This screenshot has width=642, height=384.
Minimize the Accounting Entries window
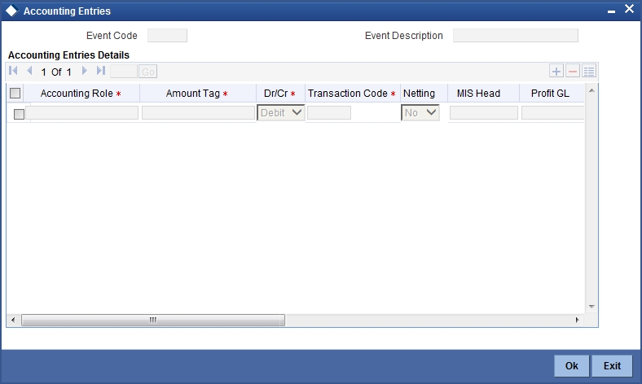click(x=611, y=11)
